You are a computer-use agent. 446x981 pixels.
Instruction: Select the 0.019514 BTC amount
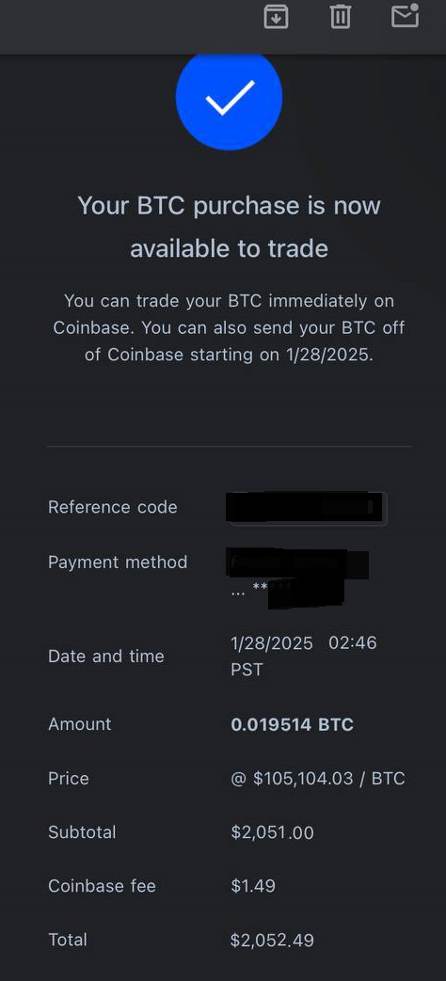tap(292, 724)
